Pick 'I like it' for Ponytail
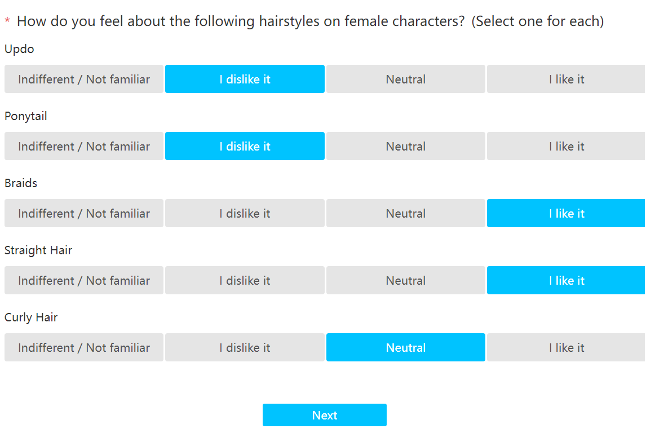This screenshot has width=655, height=433. click(566, 146)
